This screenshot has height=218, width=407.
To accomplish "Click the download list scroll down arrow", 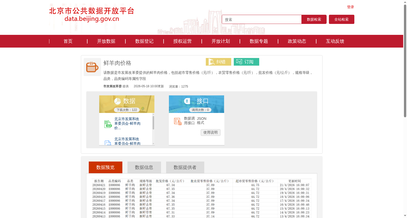I will pos(153,144).
